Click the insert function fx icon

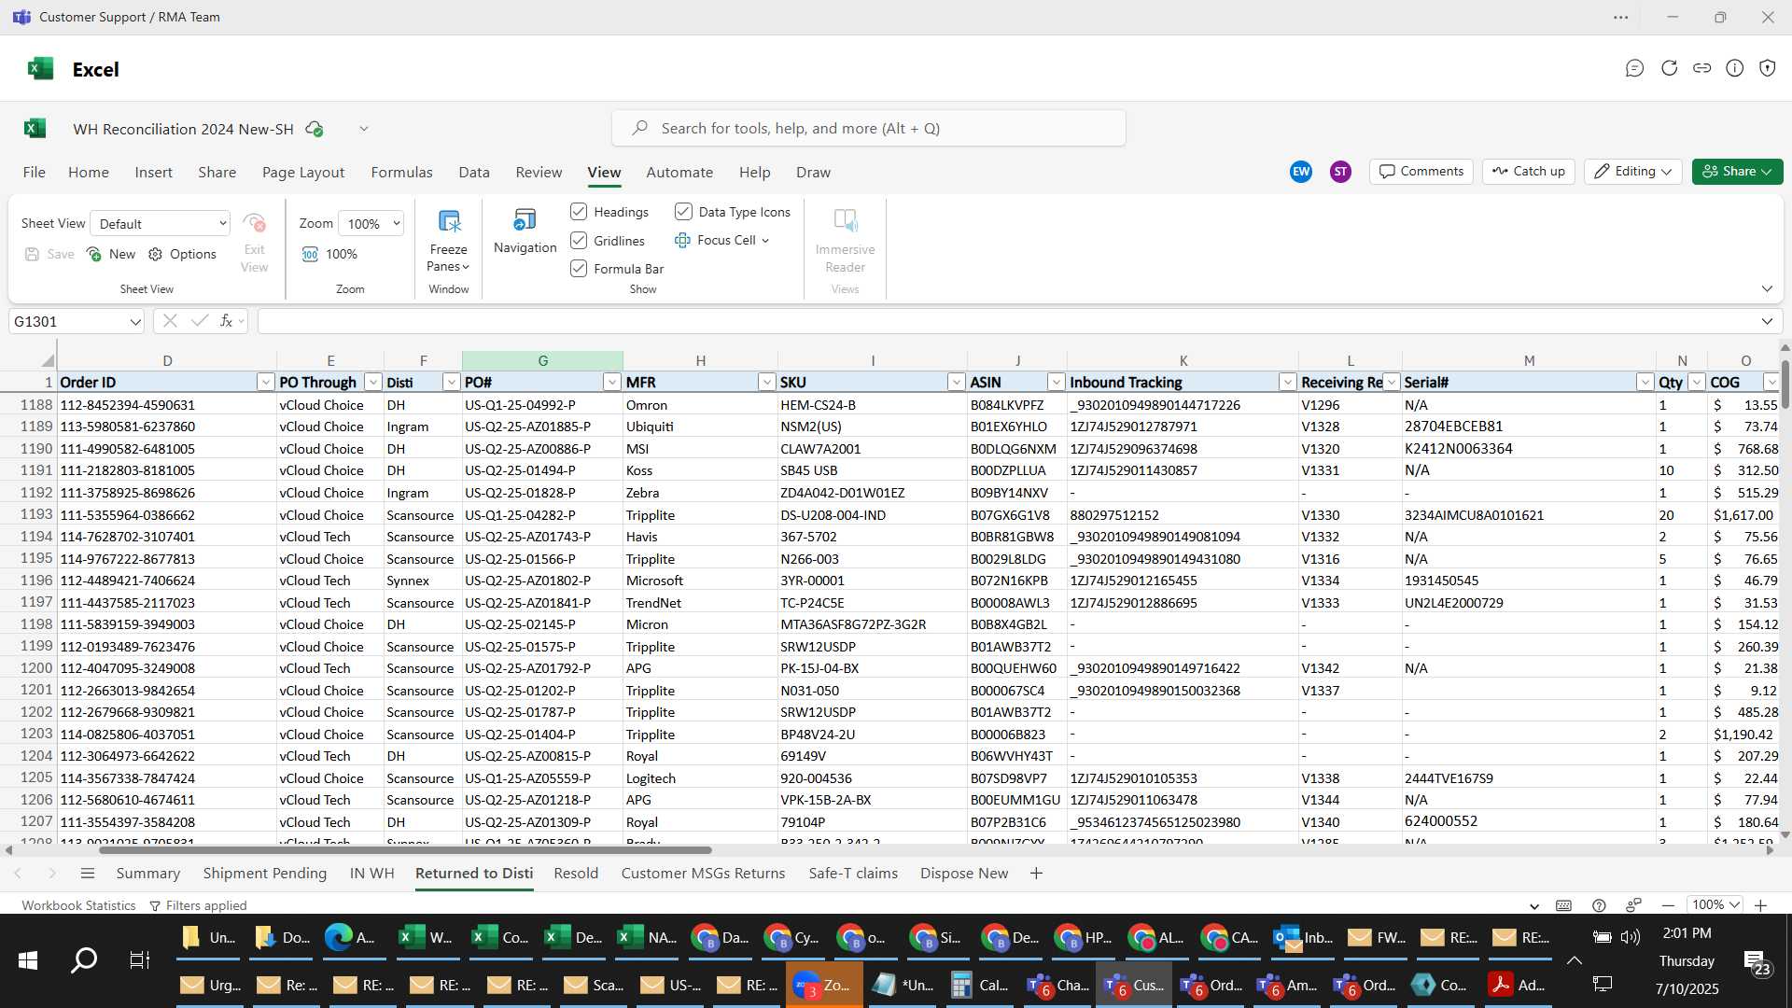(x=226, y=321)
